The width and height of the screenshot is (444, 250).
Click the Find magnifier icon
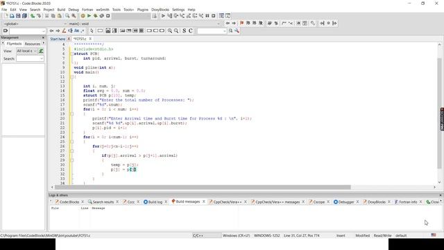(x=67, y=16)
